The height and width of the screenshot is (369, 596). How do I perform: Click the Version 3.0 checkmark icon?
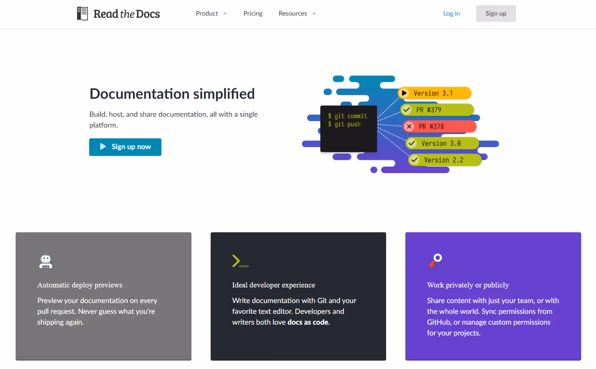(412, 143)
